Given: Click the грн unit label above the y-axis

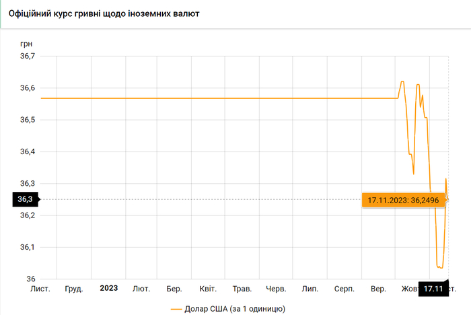Looking at the screenshot, I should pyautogui.click(x=27, y=43).
